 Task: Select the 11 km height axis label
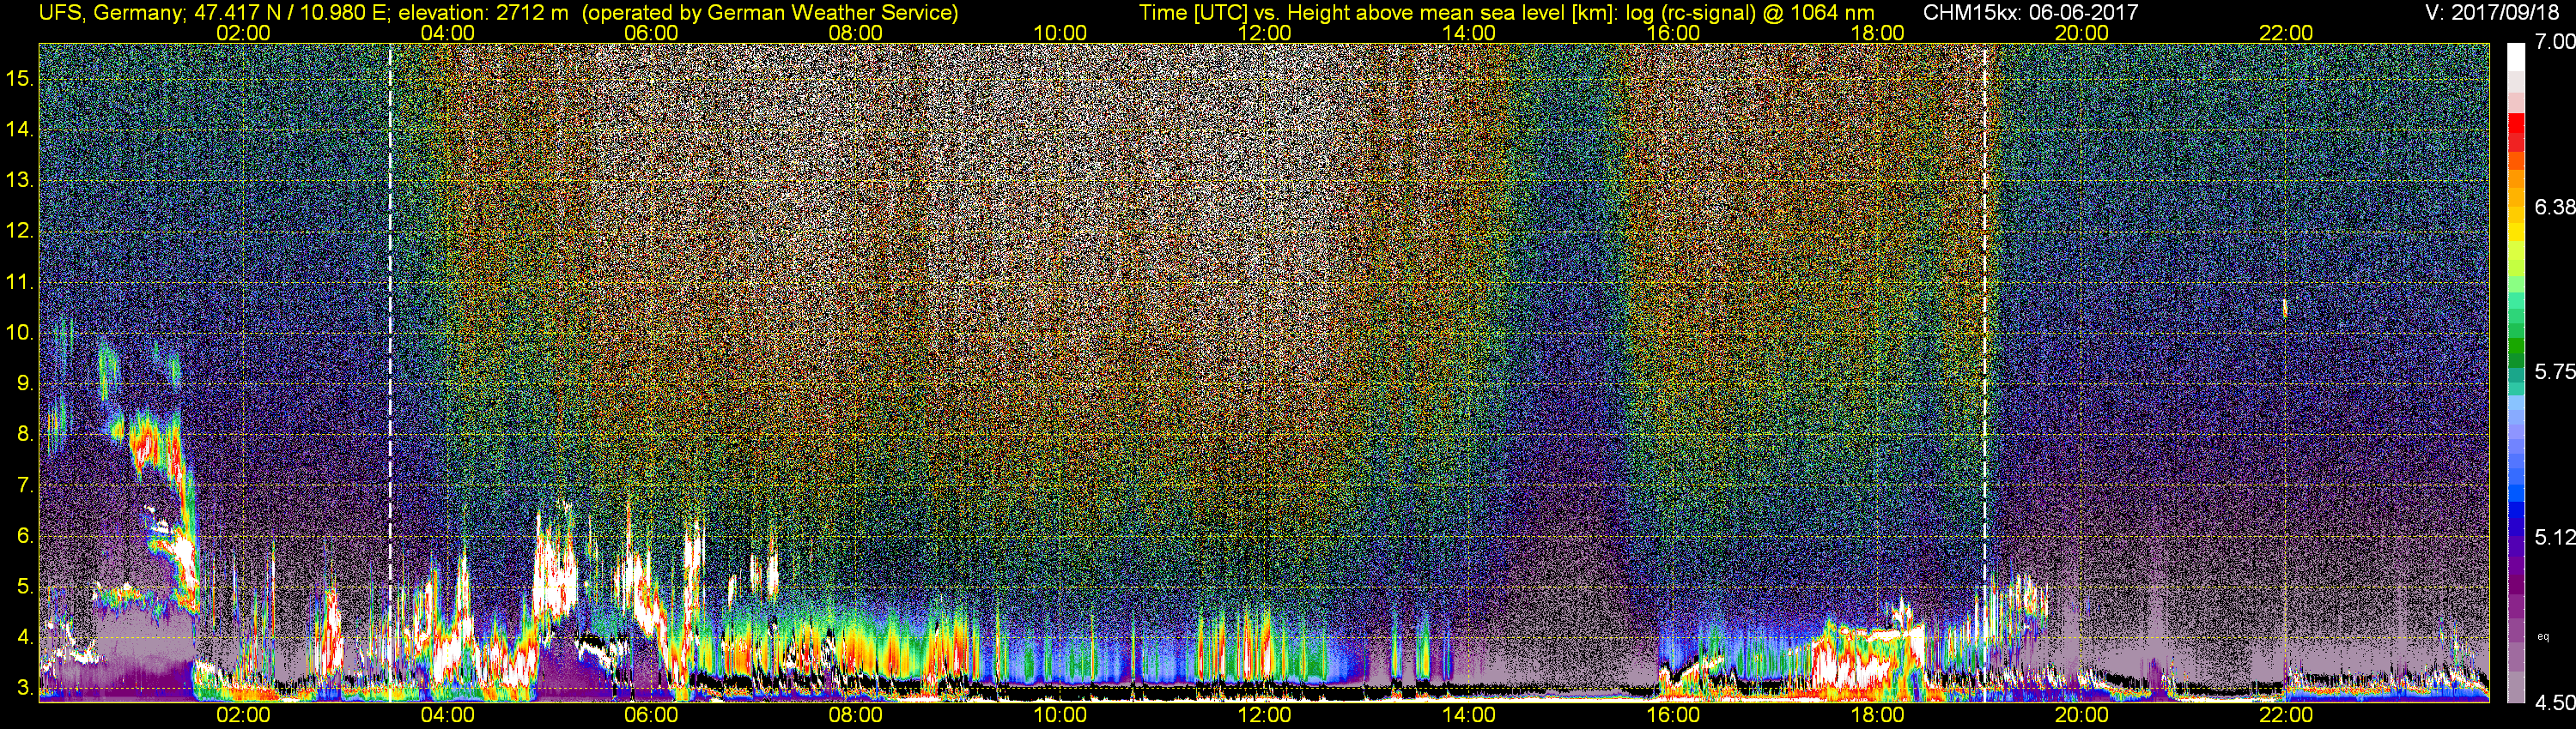tap(20, 283)
